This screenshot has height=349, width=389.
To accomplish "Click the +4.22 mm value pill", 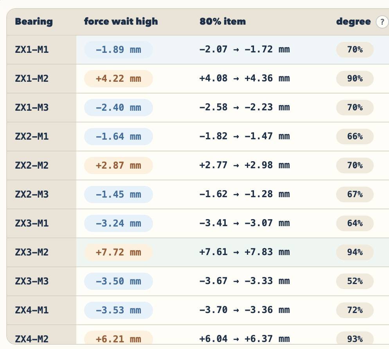I will click(118, 79).
